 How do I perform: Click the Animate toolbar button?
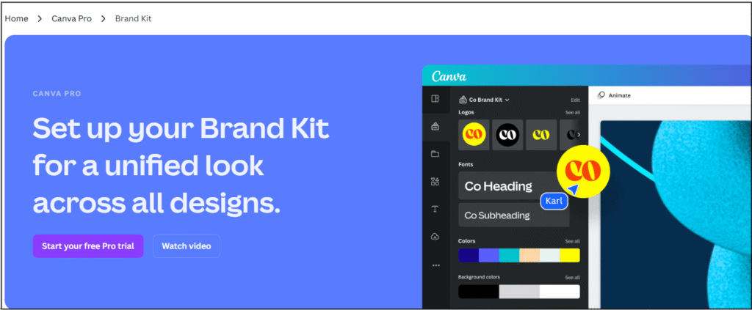614,95
